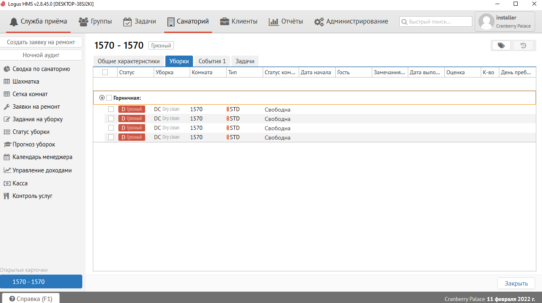Switch to Общие характеристики tab
542x303 pixels.
tap(129, 61)
